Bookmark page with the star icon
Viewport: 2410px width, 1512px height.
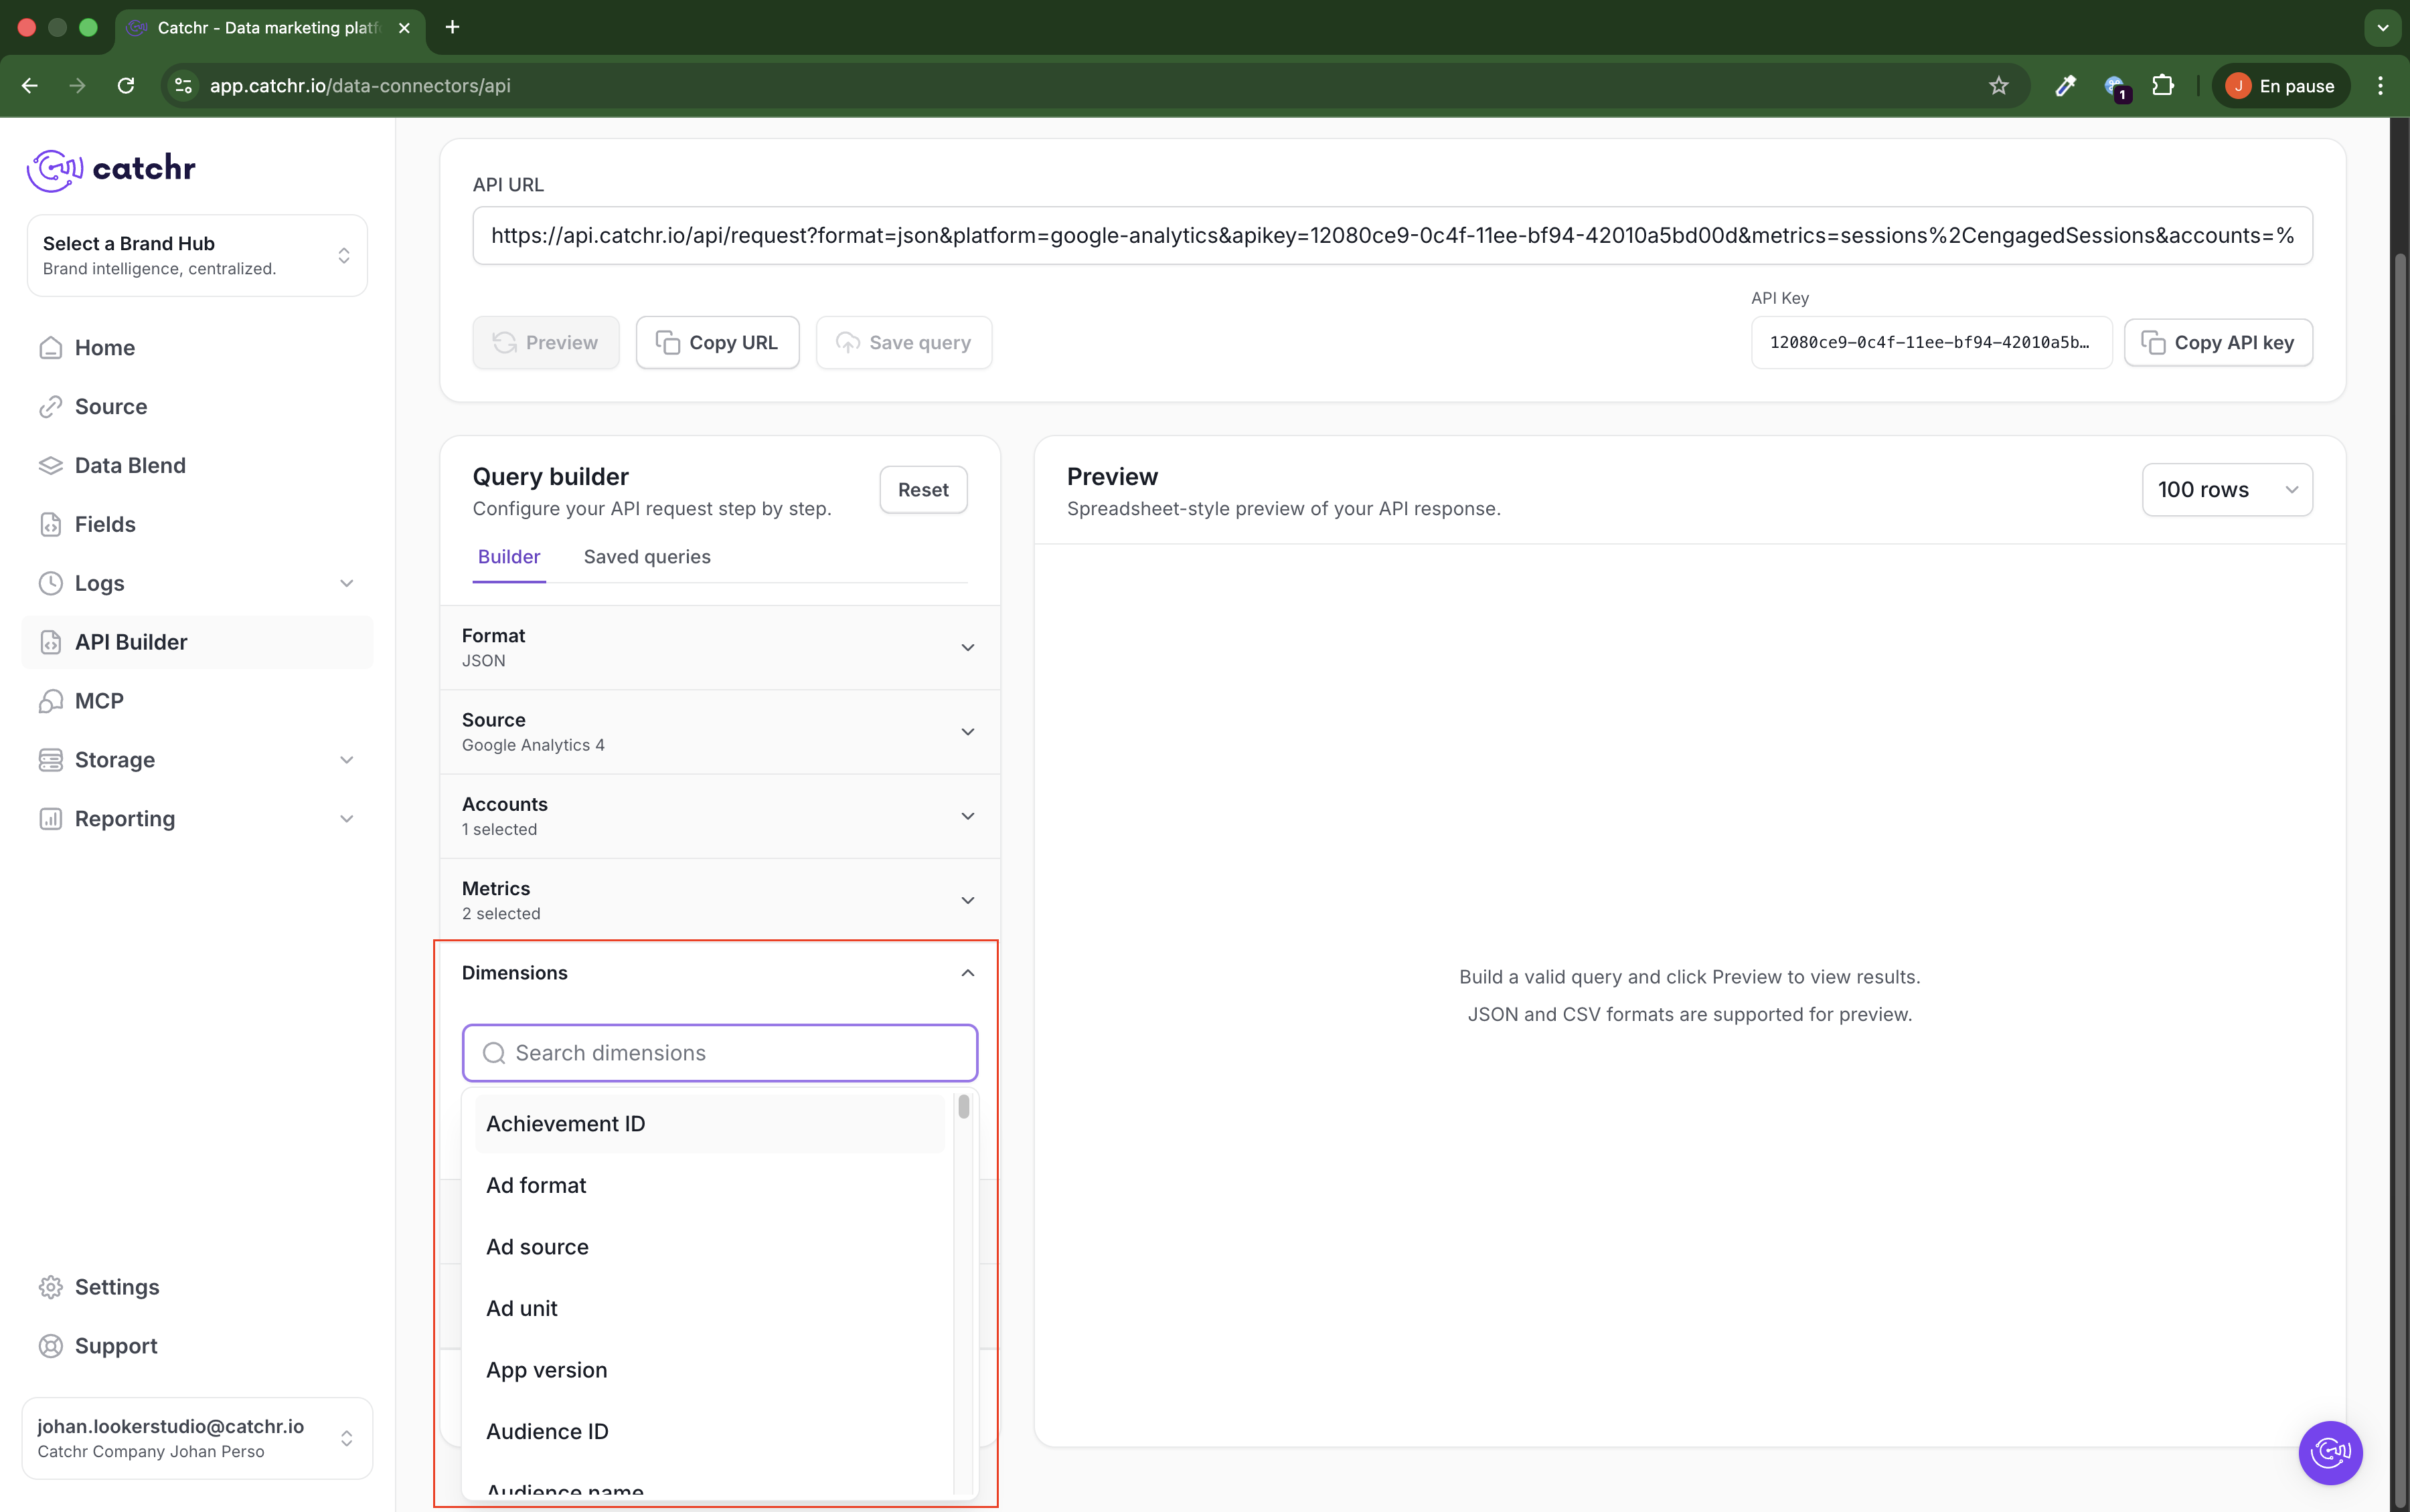coord(1998,86)
